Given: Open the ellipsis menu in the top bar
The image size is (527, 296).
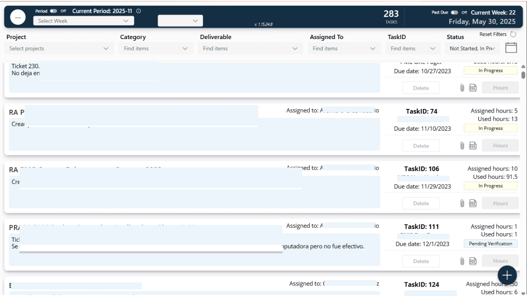Looking at the screenshot, I should 18,17.
